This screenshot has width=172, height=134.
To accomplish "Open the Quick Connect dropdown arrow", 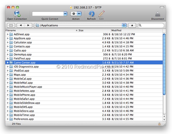I will click(x=65, y=14).
